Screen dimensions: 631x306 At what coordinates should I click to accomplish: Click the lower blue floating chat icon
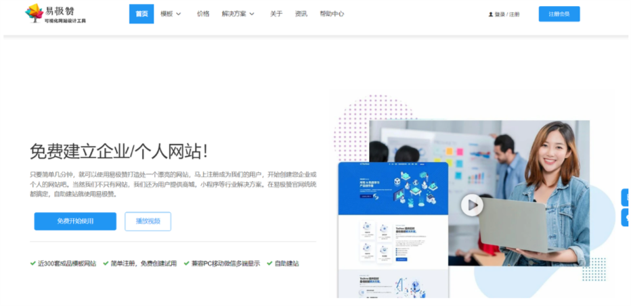point(625,218)
